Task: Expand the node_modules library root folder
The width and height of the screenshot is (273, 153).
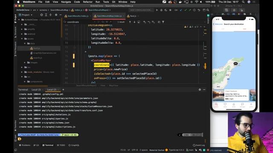Action: pyautogui.click(x=22, y=72)
